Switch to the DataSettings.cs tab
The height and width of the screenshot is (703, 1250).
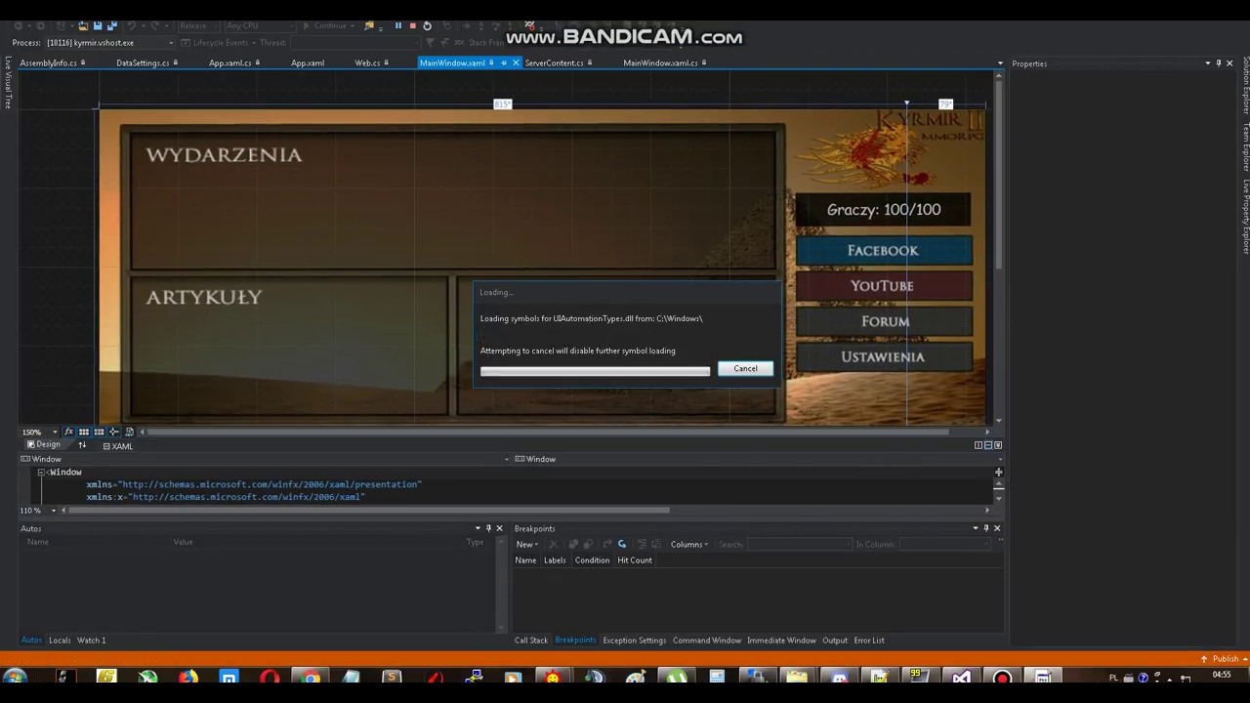[x=143, y=62]
